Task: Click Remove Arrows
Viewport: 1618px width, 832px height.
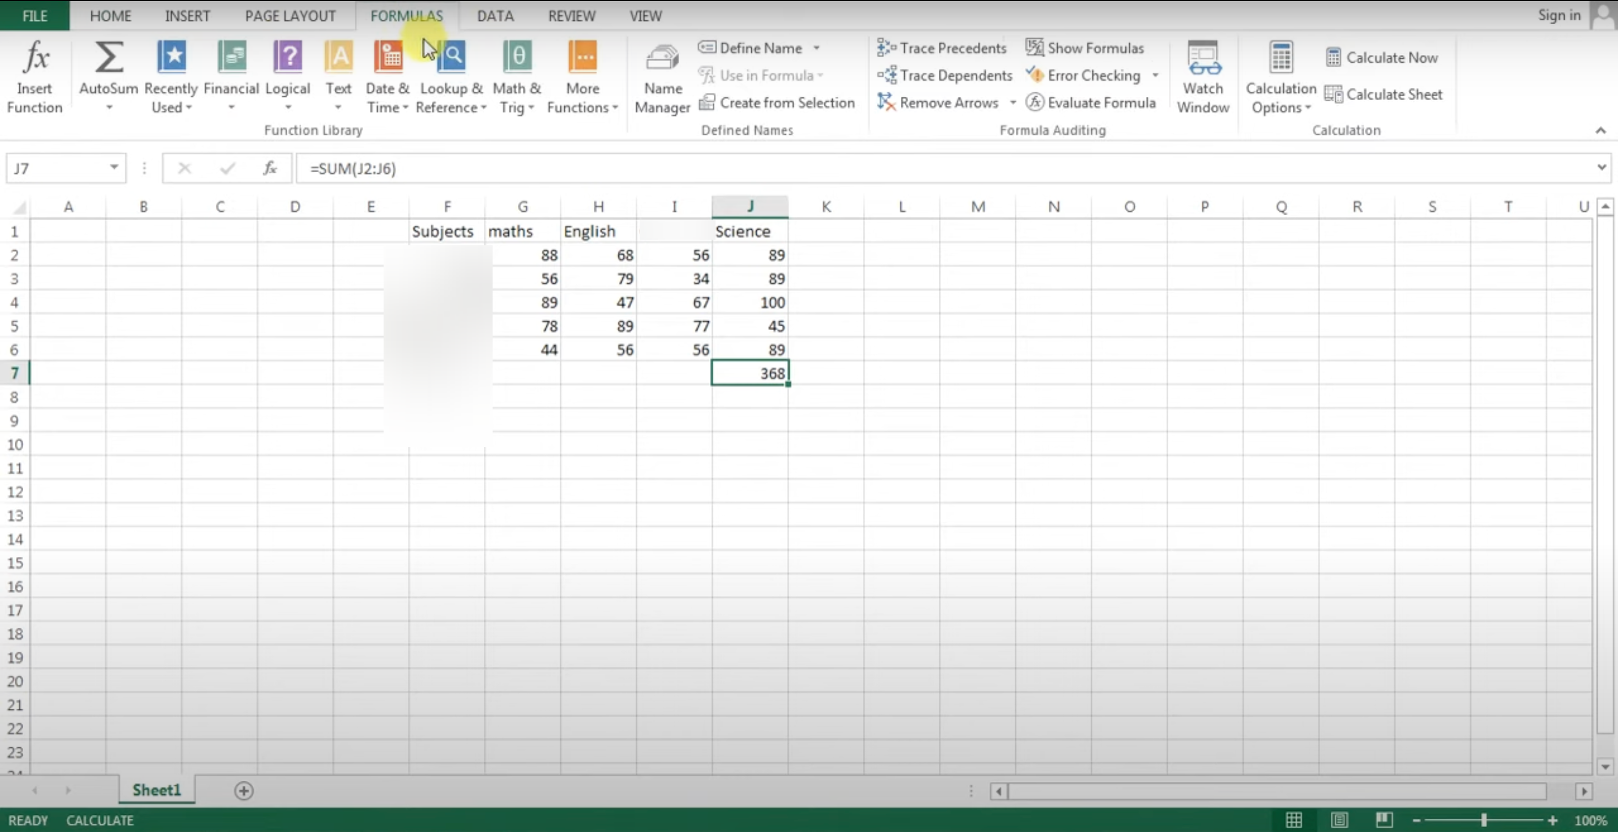Action: coord(938,102)
